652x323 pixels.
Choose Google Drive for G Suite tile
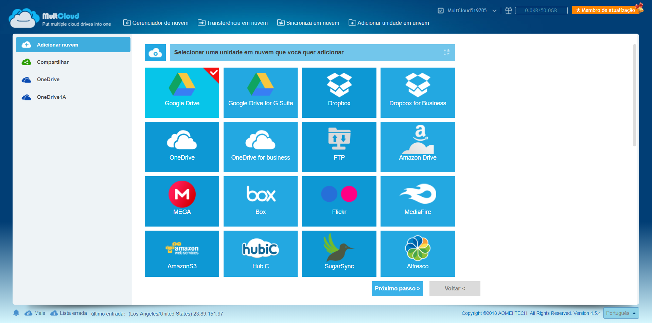click(261, 93)
